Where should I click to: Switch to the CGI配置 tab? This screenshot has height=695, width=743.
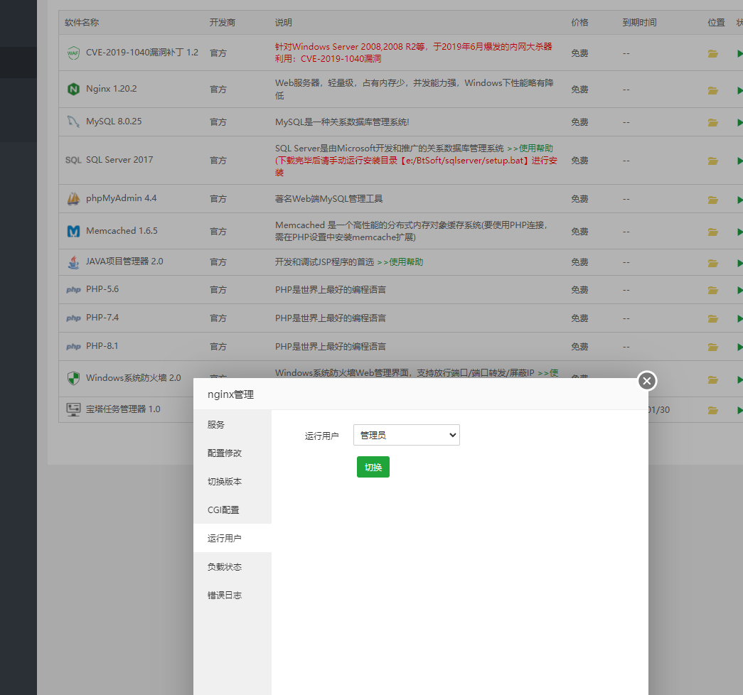[232, 510]
